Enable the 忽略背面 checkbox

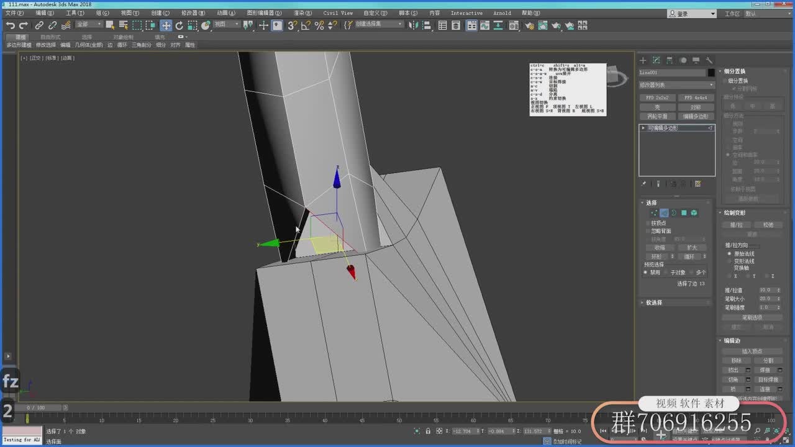pyautogui.click(x=648, y=231)
